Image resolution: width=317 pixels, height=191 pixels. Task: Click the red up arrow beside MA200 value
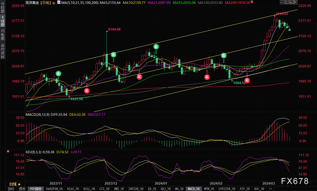pos(252,2)
